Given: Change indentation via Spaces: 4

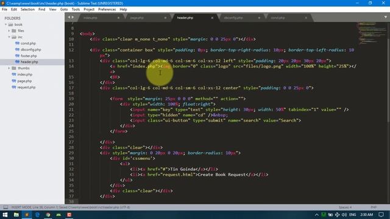Looking at the screenshot, I should point(345,207).
